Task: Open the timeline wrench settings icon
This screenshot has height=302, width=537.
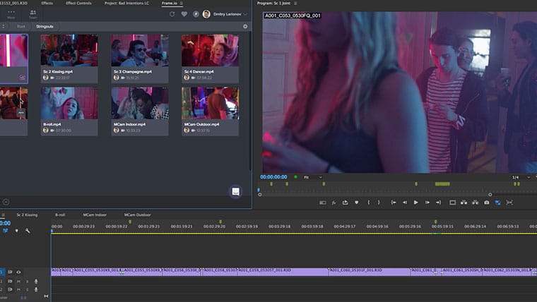Action: click(x=28, y=231)
